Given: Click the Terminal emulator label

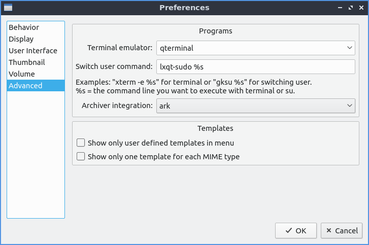Looking at the screenshot, I should pyautogui.click(x=120, y=48).
